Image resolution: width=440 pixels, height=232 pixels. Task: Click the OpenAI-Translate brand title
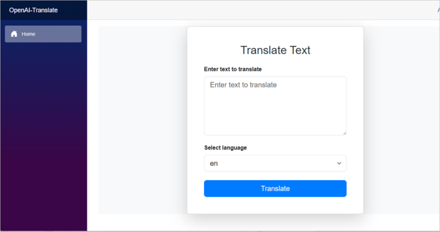[x=33, y=10]
